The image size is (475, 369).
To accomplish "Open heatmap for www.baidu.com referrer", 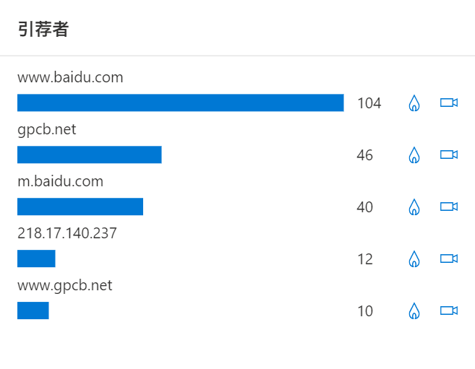I will [414, 103].
